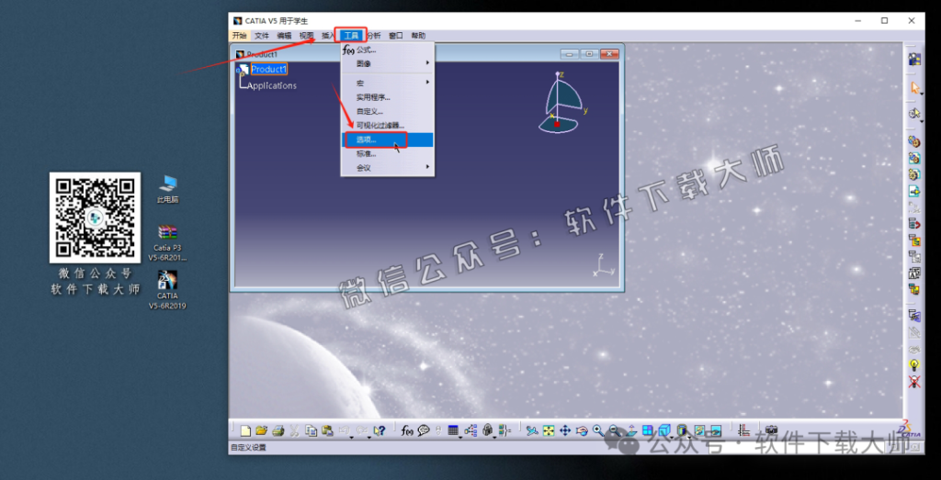941x480 pixels.
Task: Click the Hide/Show icon in view toolbar
Action: tap(699, 430)
